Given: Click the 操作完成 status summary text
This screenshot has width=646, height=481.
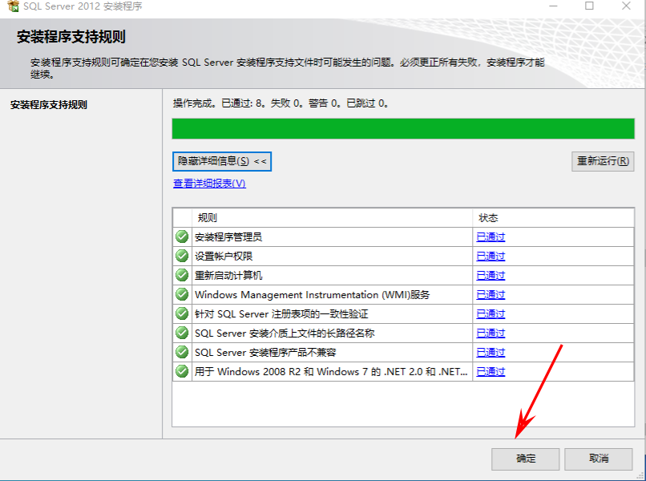Looking at the screenshot, I should 281,103.
